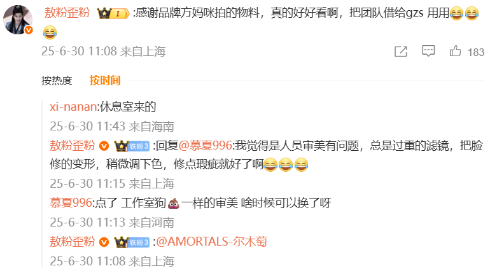Click the orange verified icon after first-reply 敖粉歪粉
Image resolution: width=490 pixels, height=273 pixels.
[x=104, y=146]
